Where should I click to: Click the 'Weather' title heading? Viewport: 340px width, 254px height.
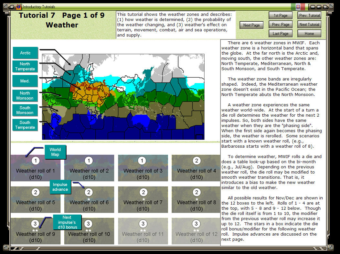pyautogui.click(x=62, y=25)
